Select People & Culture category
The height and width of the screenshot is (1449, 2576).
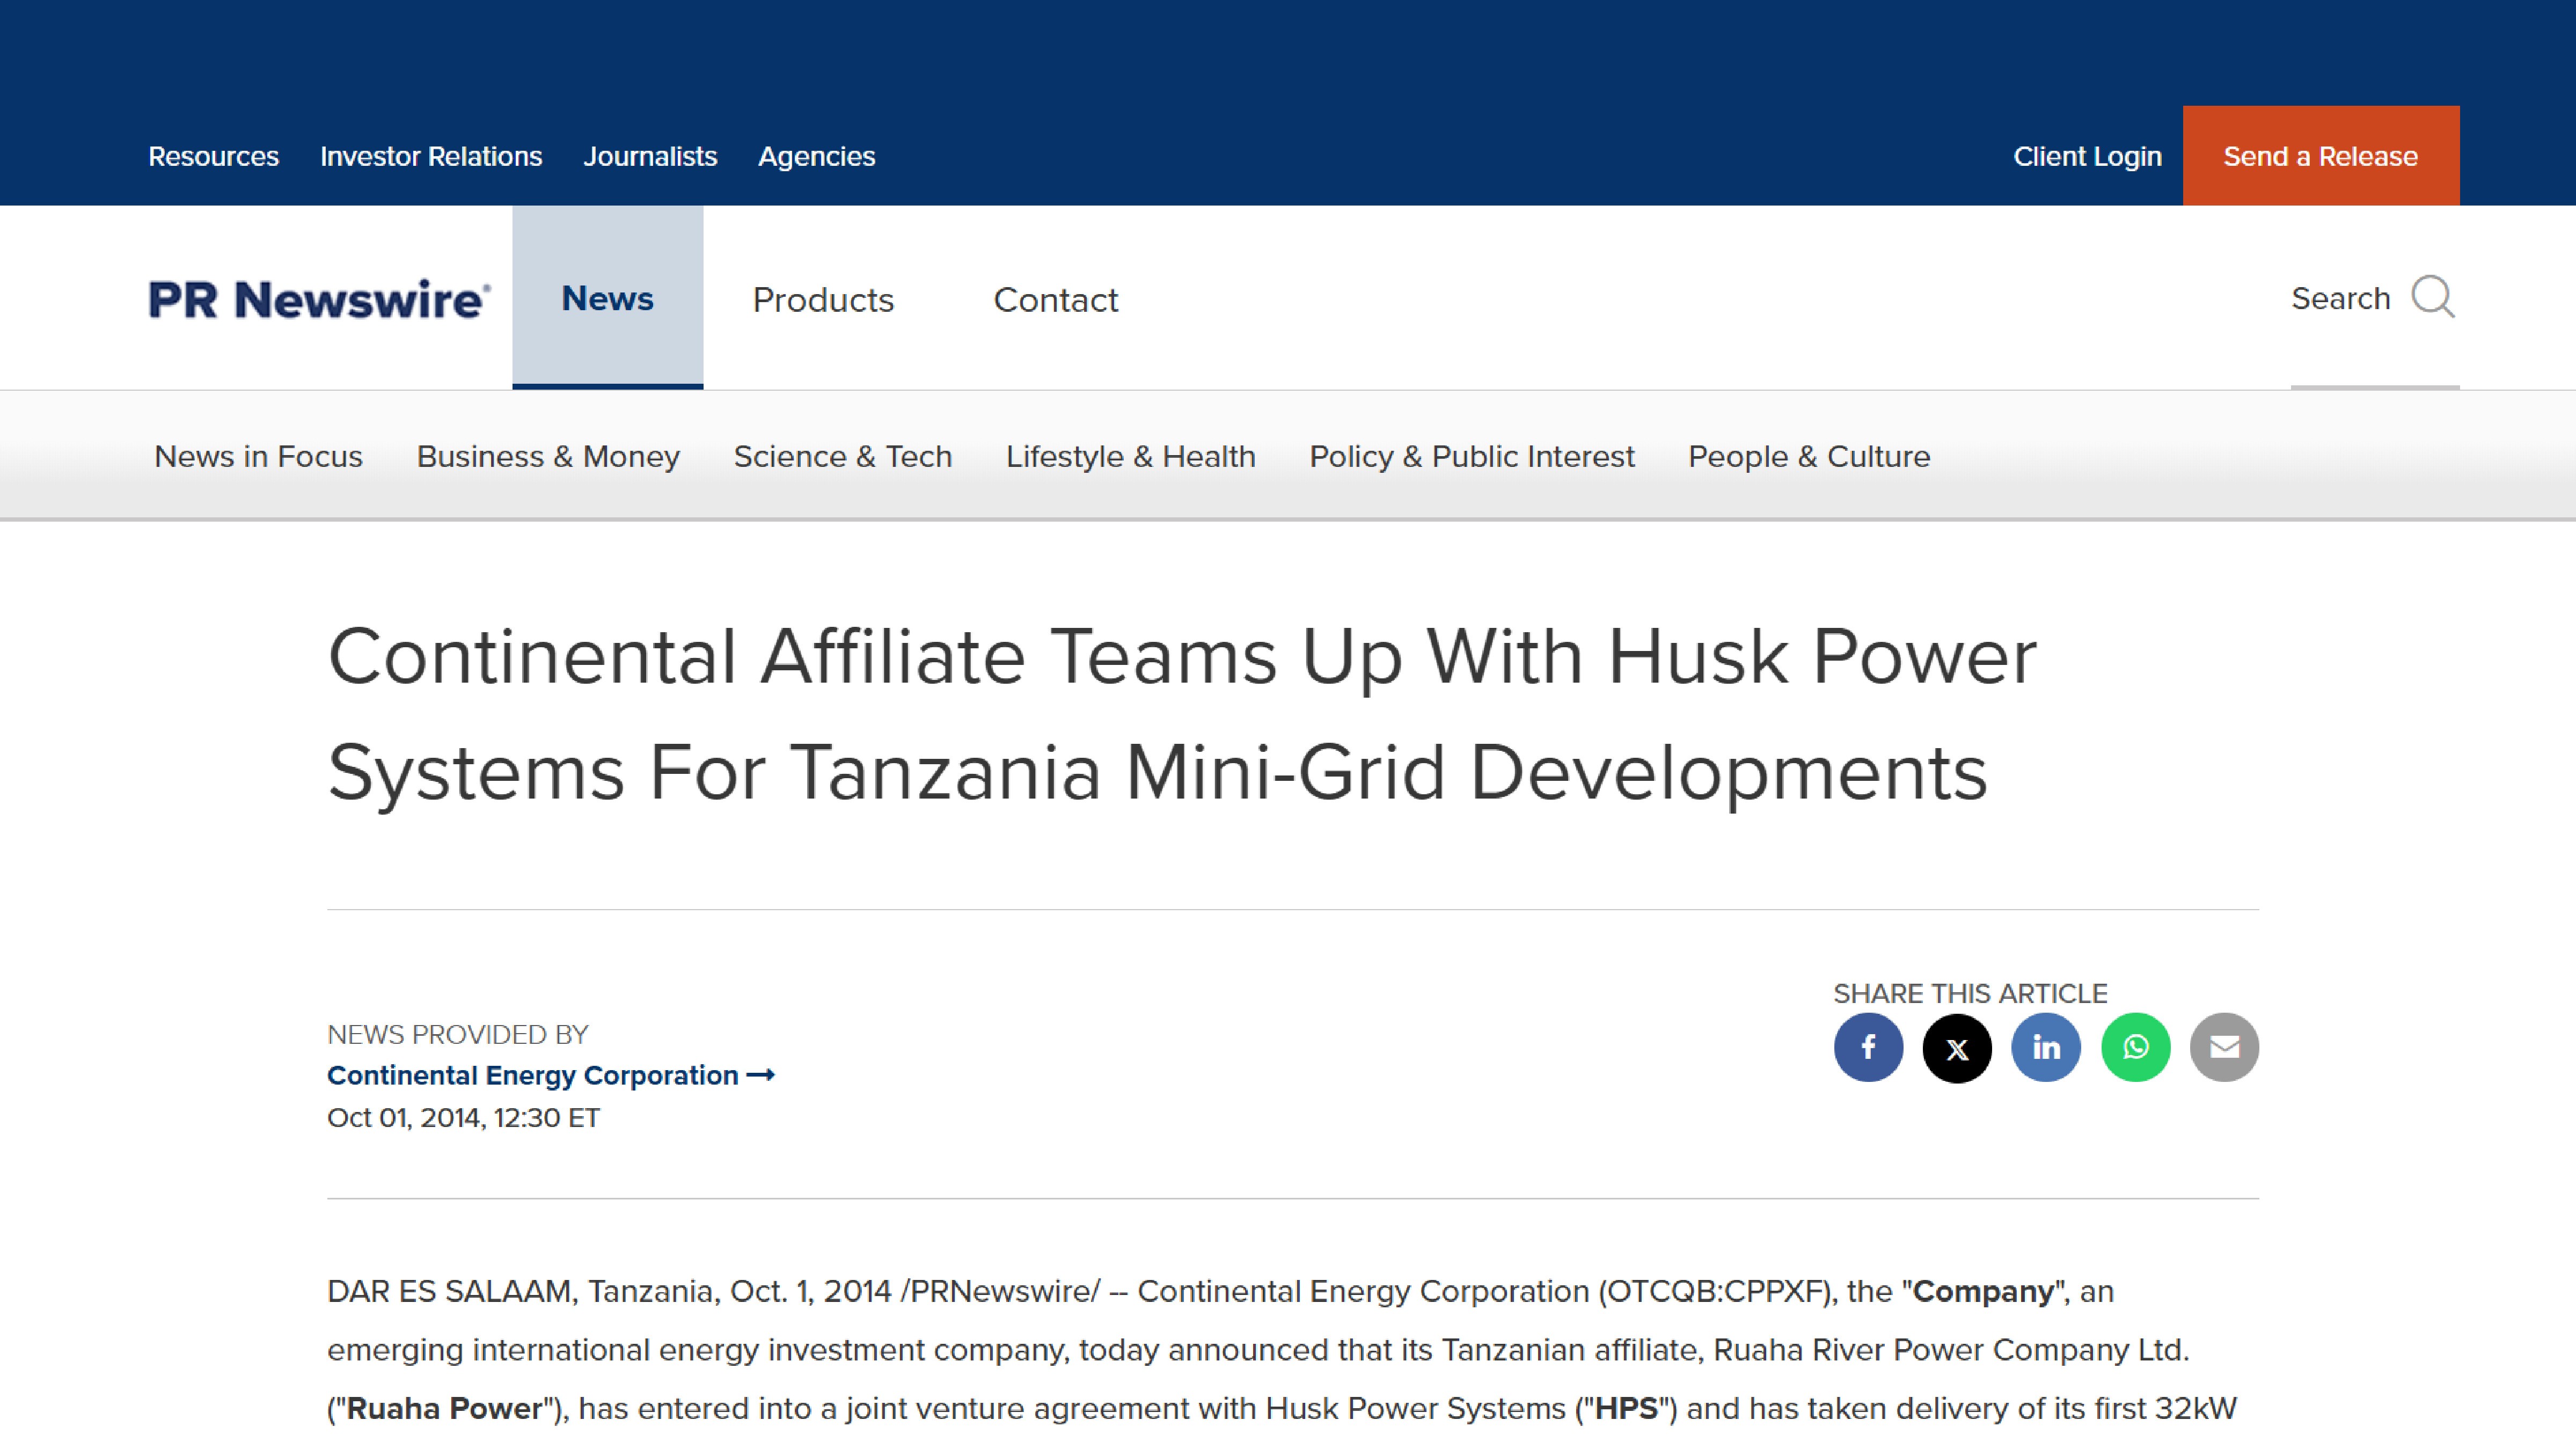[x=1809, y=456]
